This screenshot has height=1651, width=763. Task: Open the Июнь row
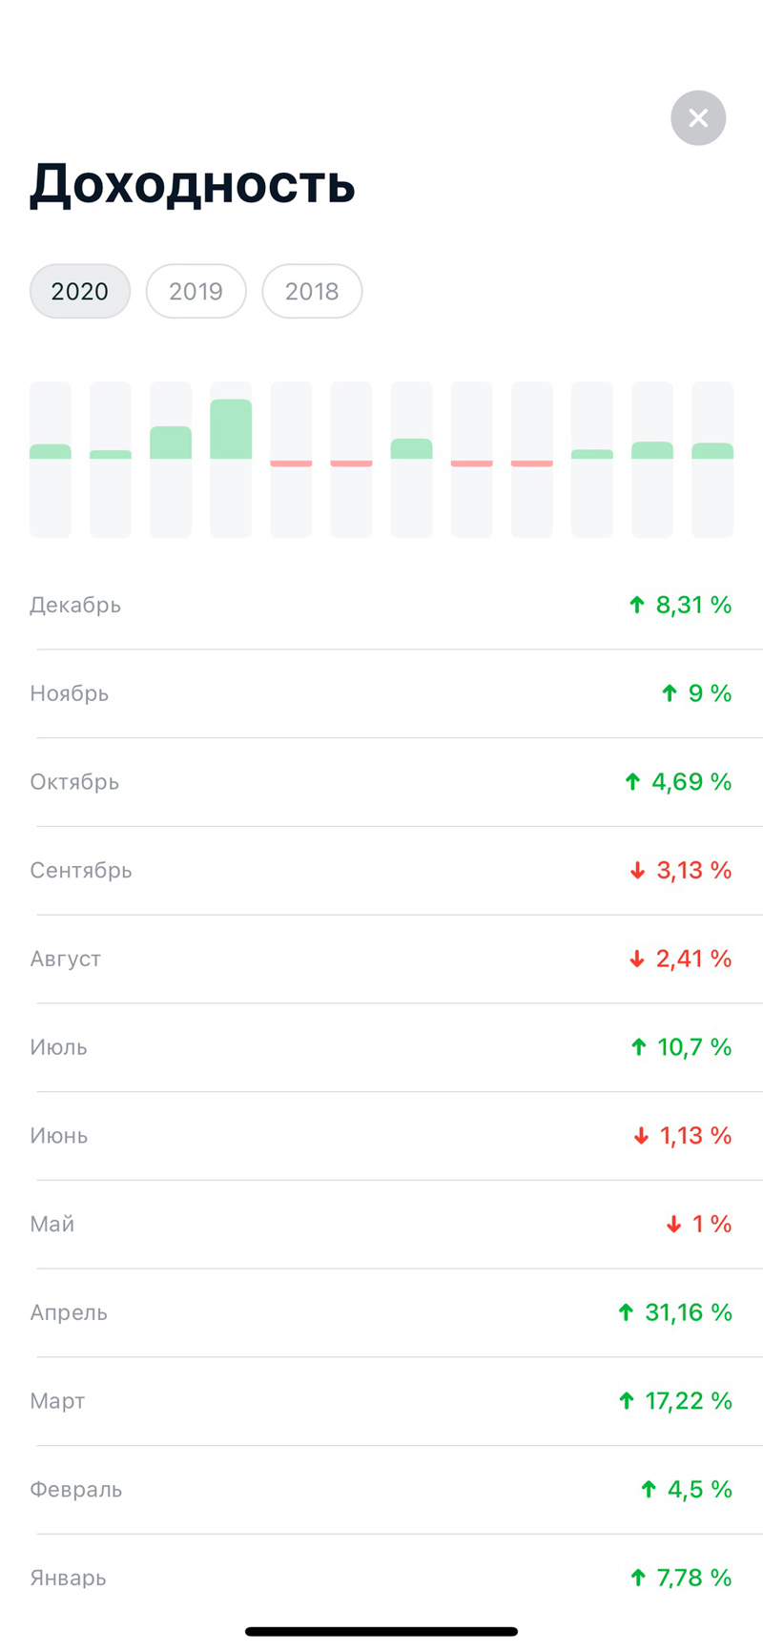[381, 1136]
